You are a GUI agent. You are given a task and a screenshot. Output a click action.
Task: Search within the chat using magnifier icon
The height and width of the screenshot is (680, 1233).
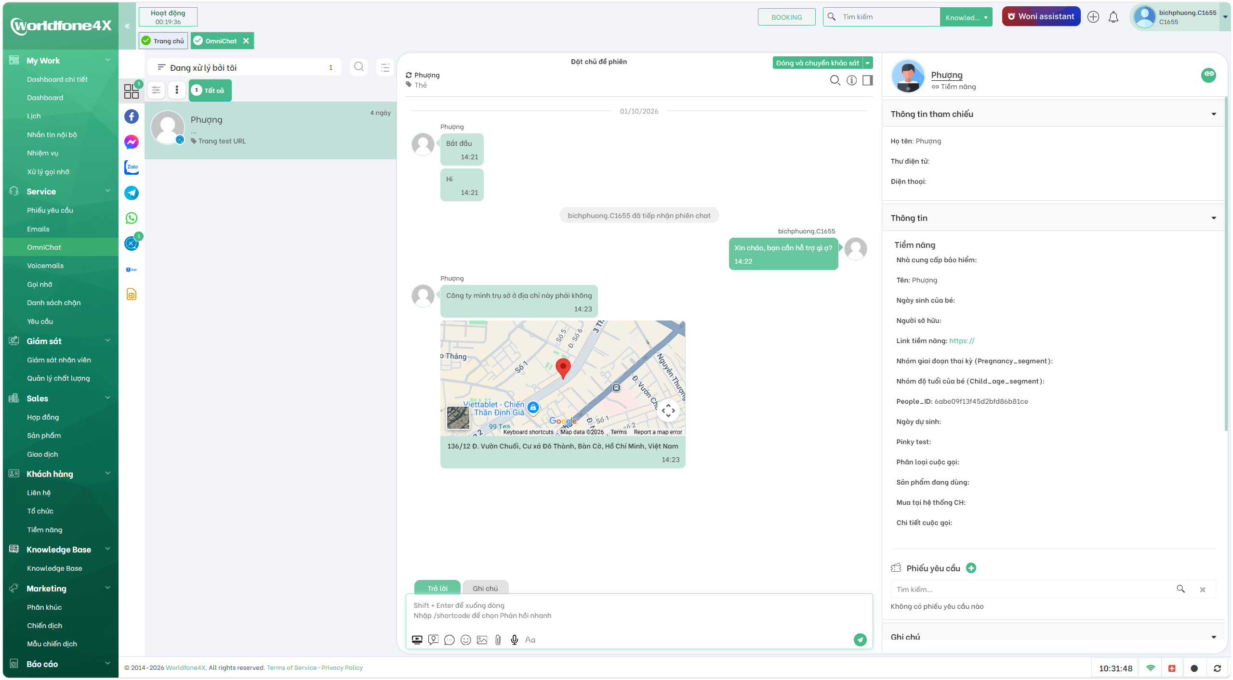(835, 80)
